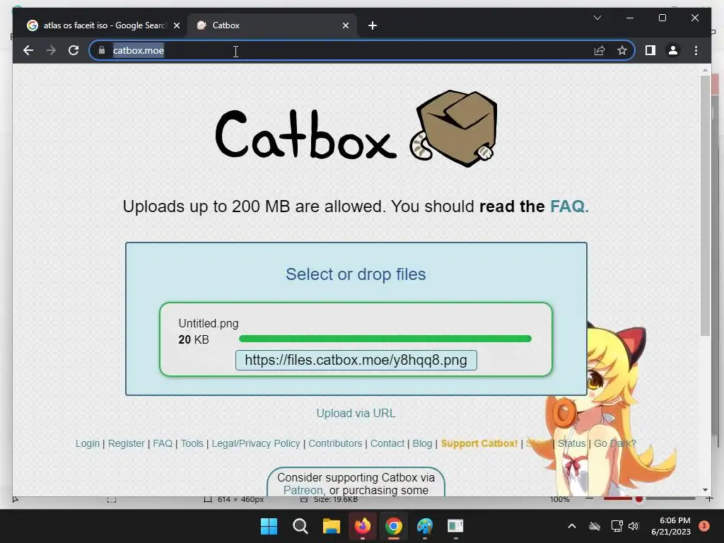
Task: Reload the Catbox page
Action: [x=74, y=50]
